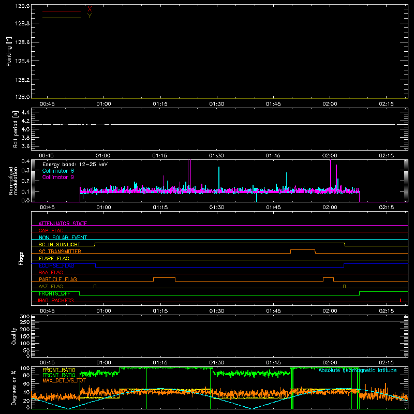Click the ECLIPSE_FLAG label
Viewport: 414px width, 414px height.
pos(56,265)
